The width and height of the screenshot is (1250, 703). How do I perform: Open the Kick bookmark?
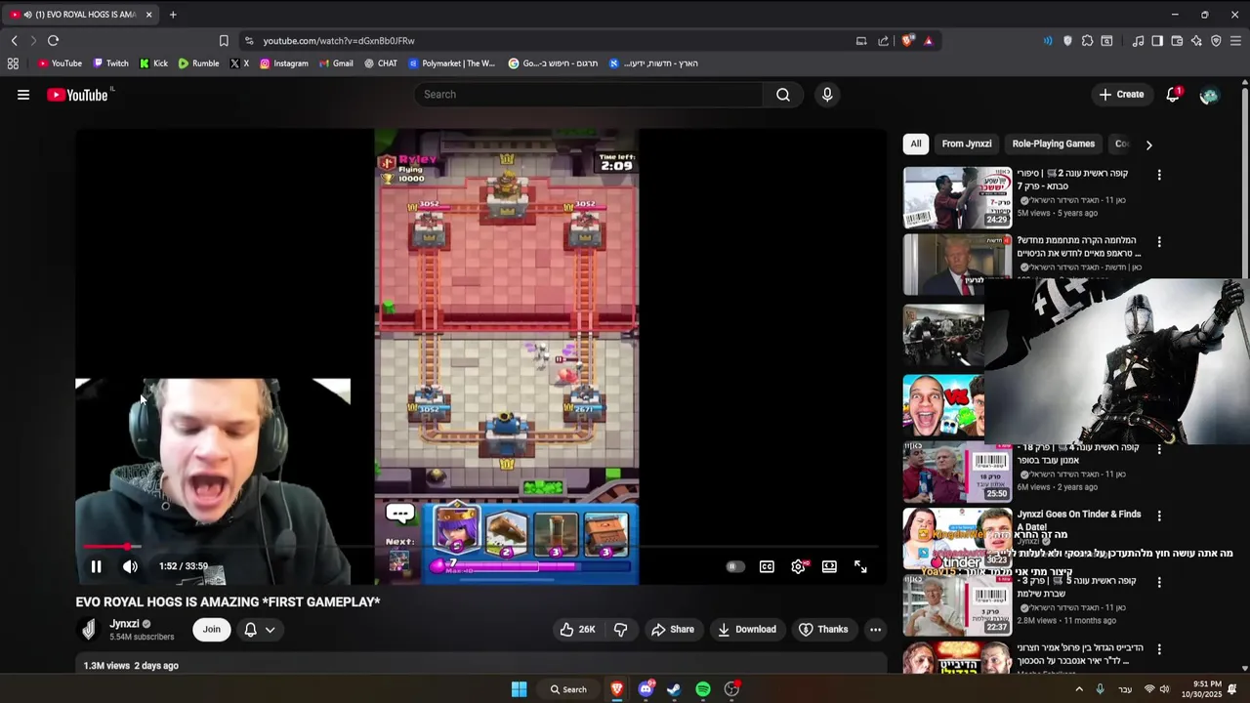tap(153, 63)
